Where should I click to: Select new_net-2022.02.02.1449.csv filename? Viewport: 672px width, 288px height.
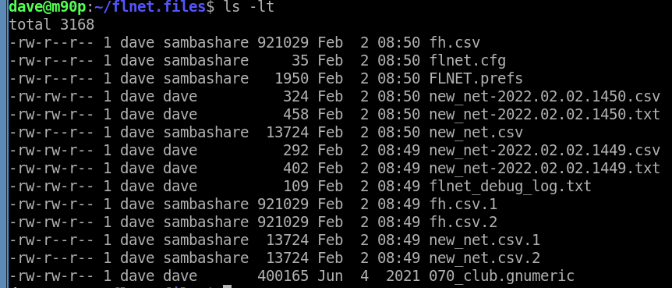pyautogui.click(x=544, y=150)
